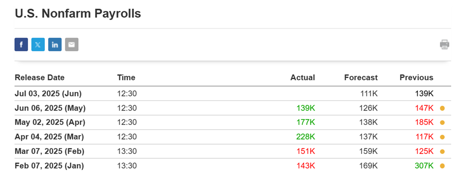This screenshot has height=181, width=463.
Task: Click the U.S. Nonfarm Payrolls heading
Action: (78, 14)
